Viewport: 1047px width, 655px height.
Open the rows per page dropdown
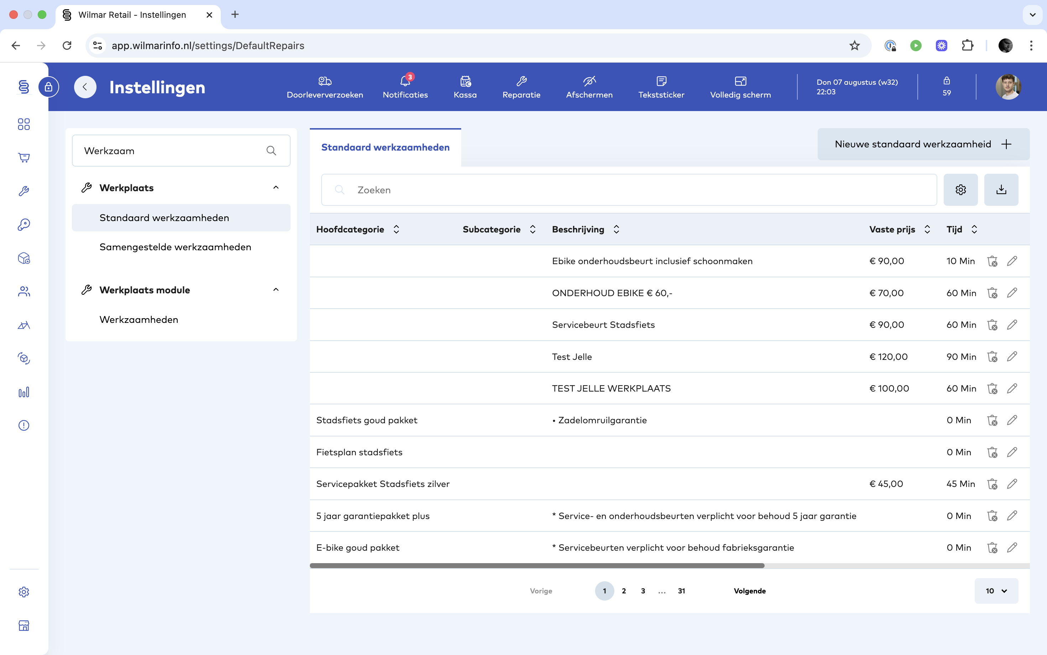click(996, 591)
